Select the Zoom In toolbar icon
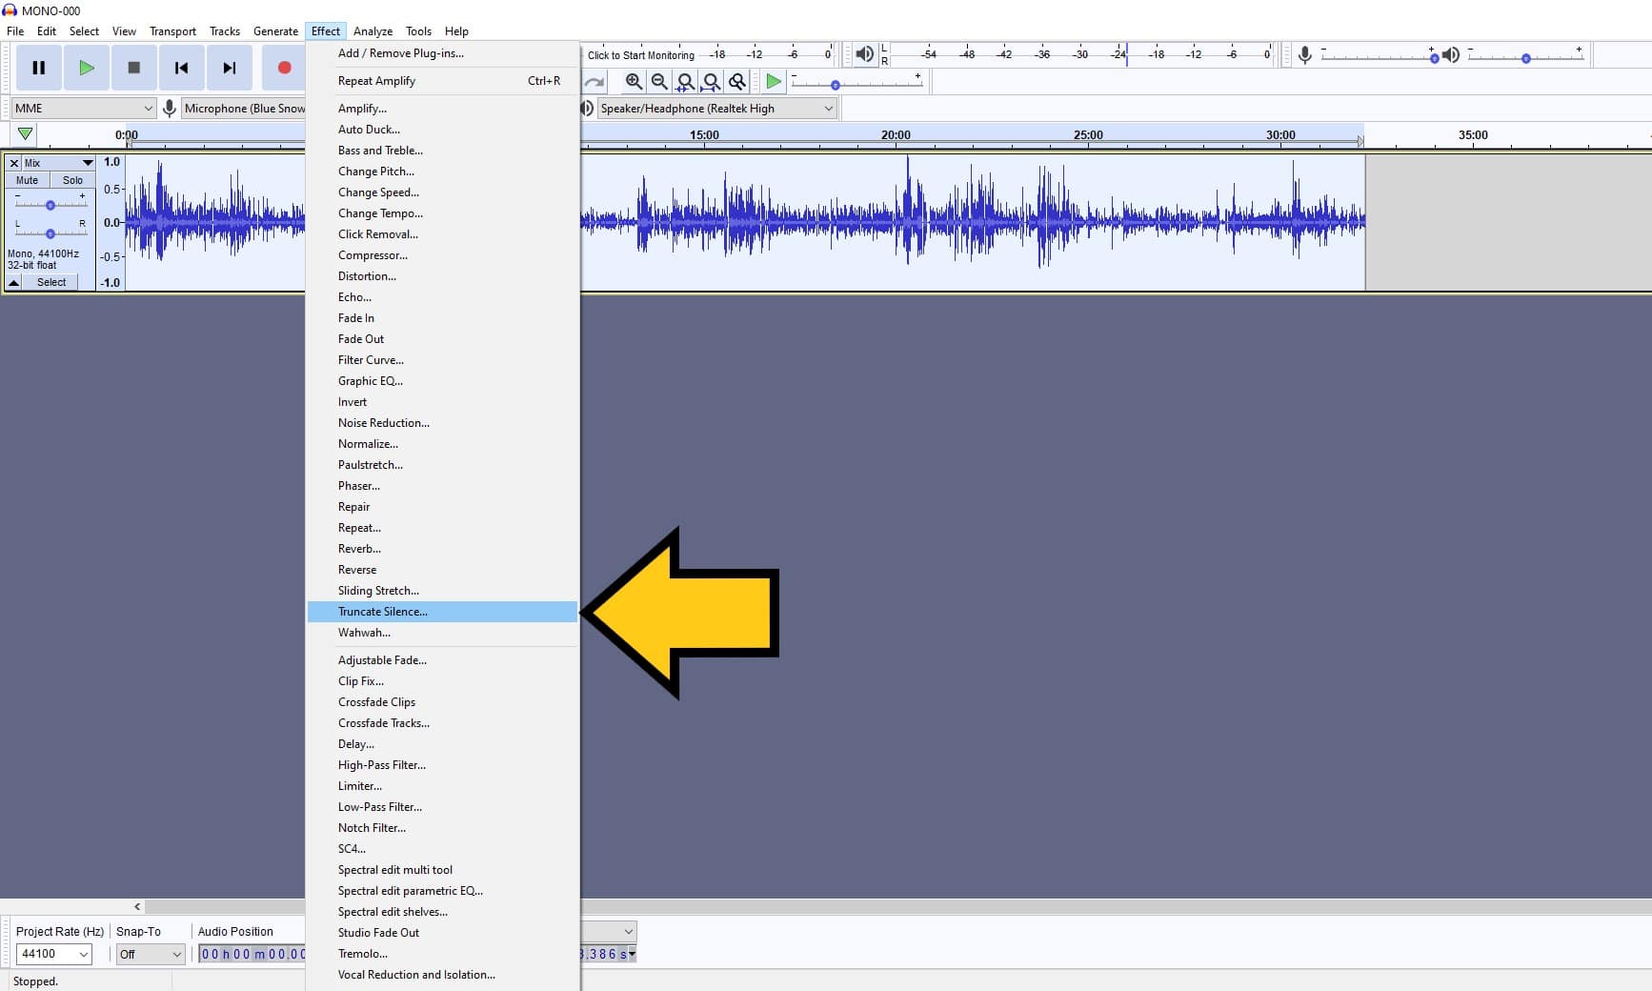1652x991 pixels. (634, 82)
